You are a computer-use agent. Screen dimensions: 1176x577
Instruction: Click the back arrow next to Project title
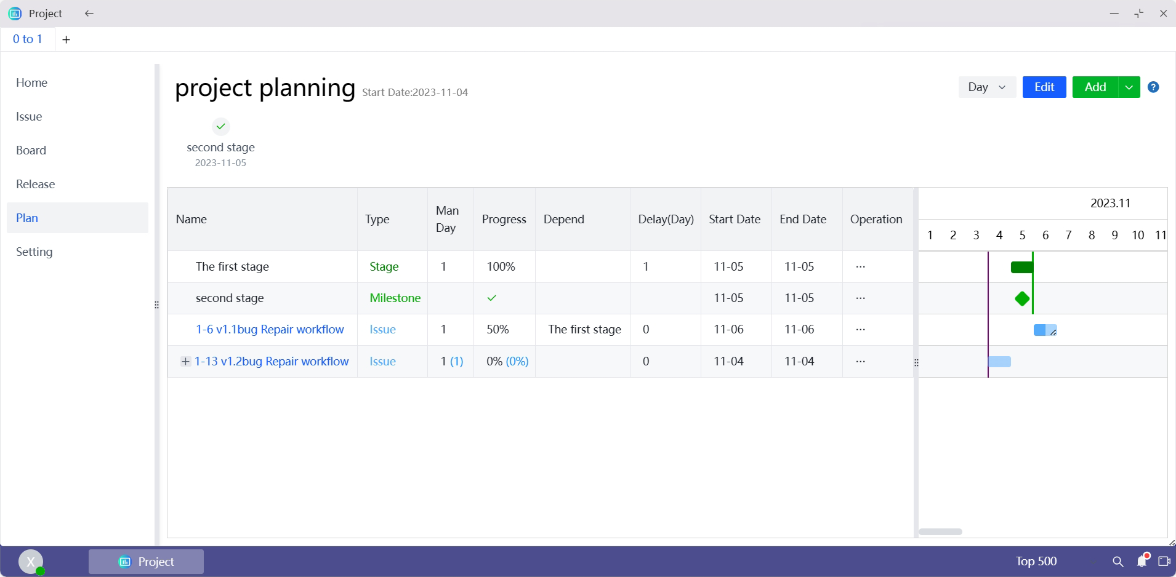[x=89, y=14]
